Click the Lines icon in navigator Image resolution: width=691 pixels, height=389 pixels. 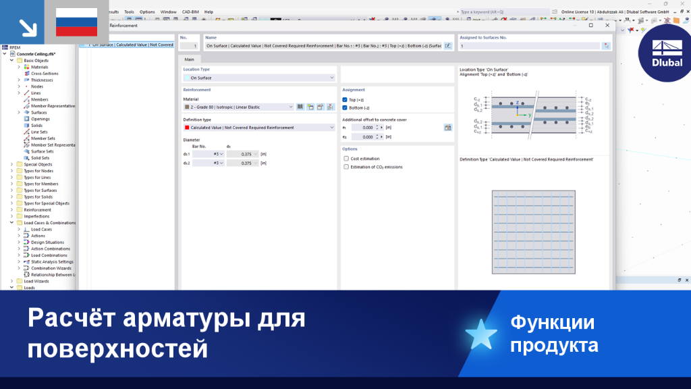click(x=26, y=93)
